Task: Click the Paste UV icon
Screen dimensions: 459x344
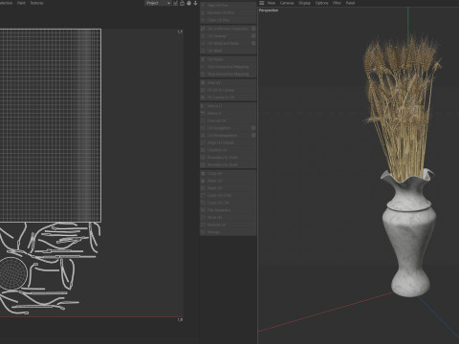Action: 203,181
